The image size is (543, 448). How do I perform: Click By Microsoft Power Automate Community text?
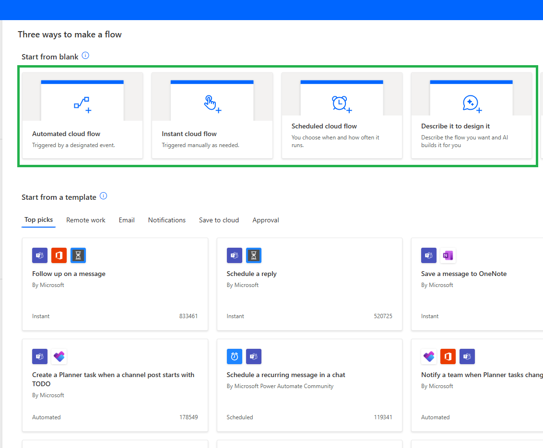280,386
